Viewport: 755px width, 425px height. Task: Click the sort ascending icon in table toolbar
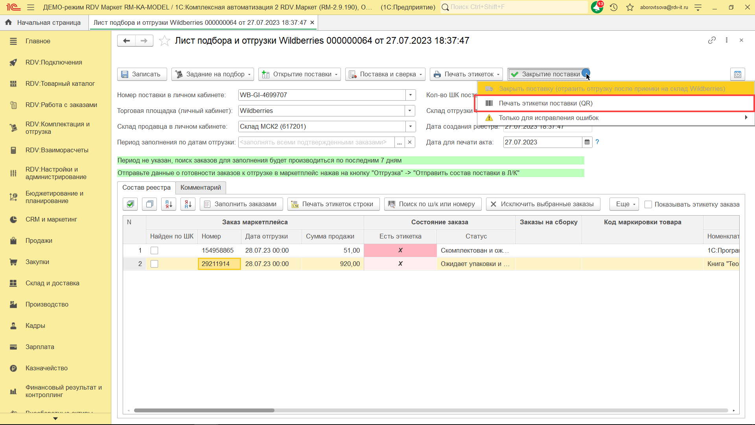coord(169,204)
